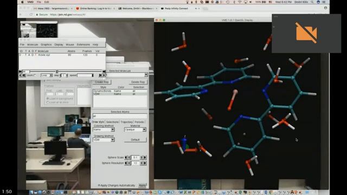347x195 pixels.
Task: Select the movie.xyz molecule row
Action: point(62,55)
